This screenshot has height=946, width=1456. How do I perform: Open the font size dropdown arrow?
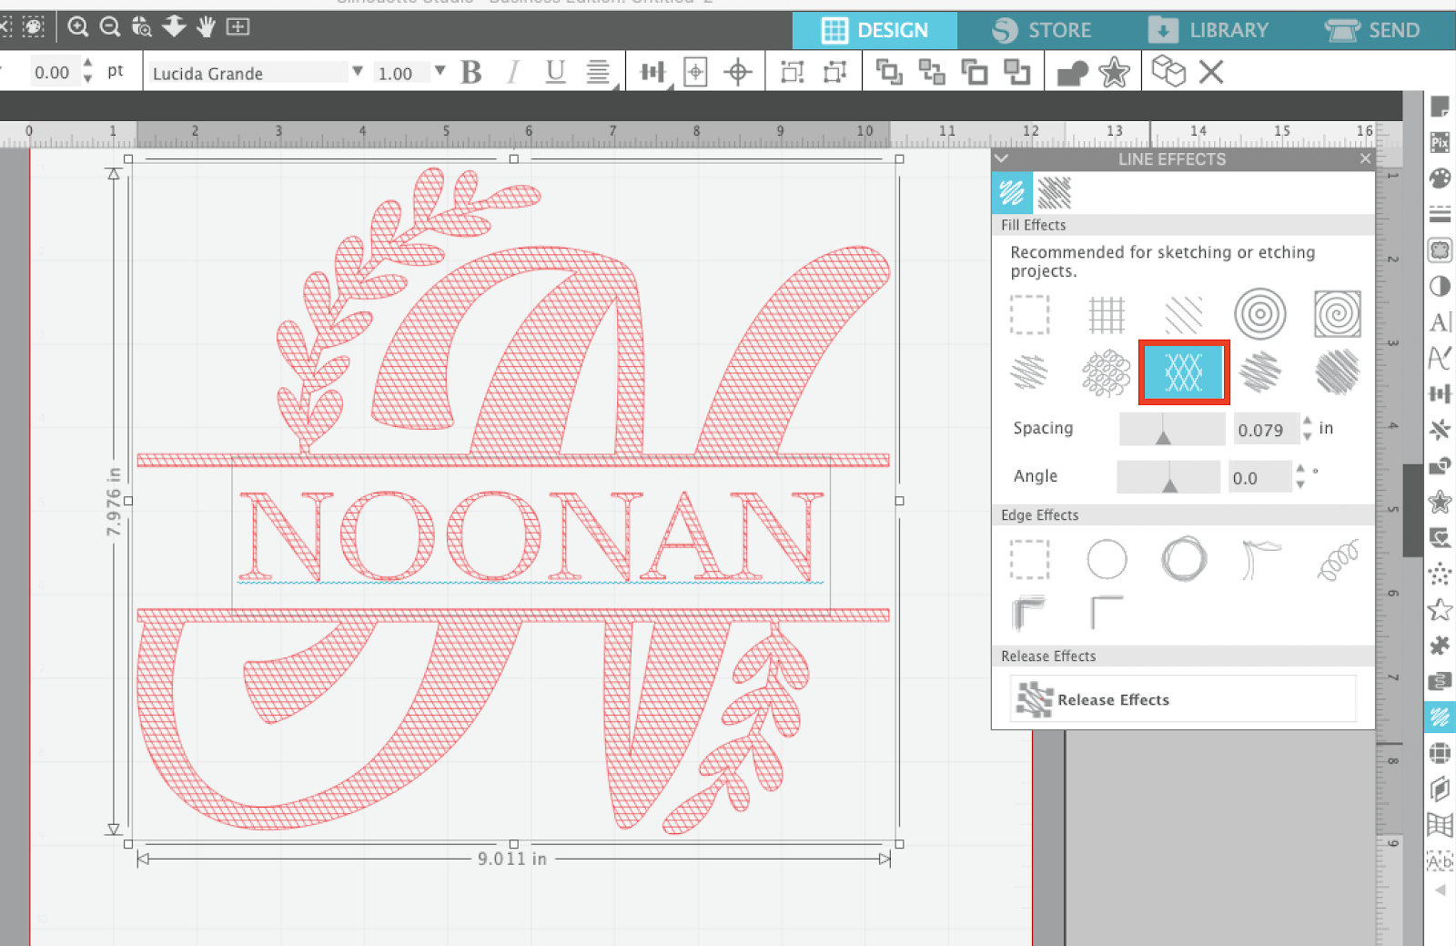click(440, 71)
